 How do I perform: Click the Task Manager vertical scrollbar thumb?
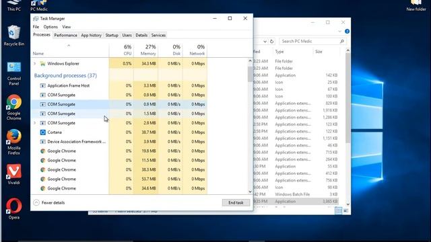coord(250,73)
